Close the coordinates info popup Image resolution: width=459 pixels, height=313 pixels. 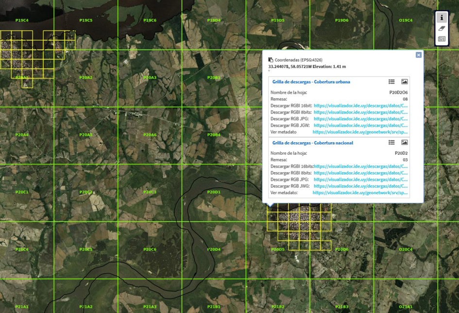pos(418,55)
